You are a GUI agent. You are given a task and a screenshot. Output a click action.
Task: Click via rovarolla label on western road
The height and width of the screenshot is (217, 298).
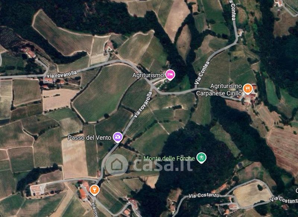pos(62,74)
